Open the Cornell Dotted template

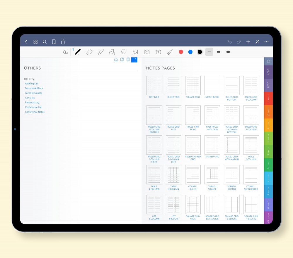(x=232, y=175)
